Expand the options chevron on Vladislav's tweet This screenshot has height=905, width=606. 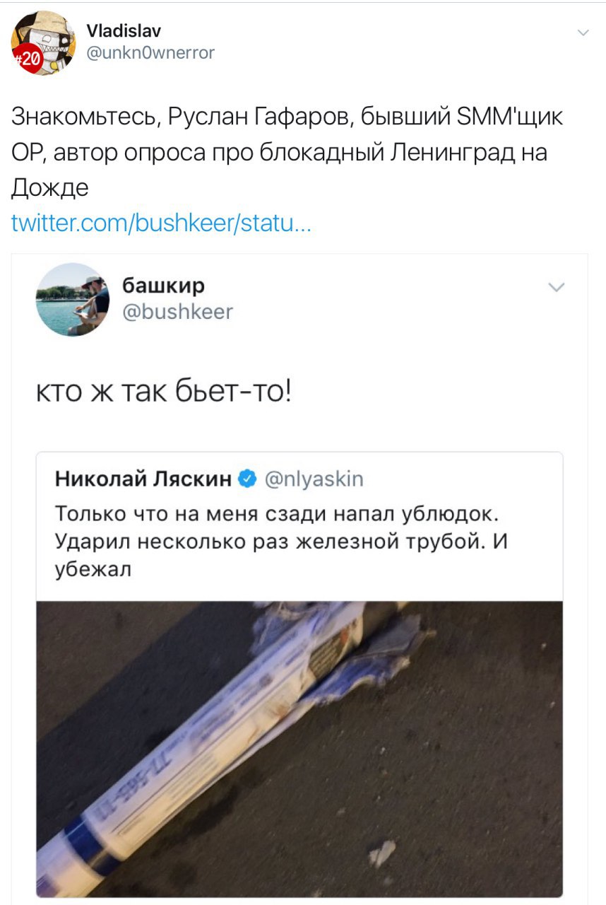(583, 33)
